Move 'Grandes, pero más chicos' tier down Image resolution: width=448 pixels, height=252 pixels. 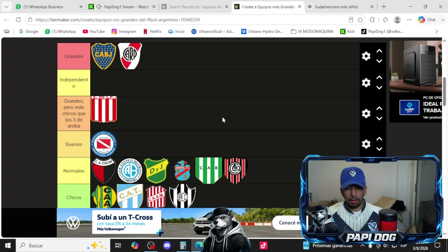pyautogui.click(x=379, y=119)
